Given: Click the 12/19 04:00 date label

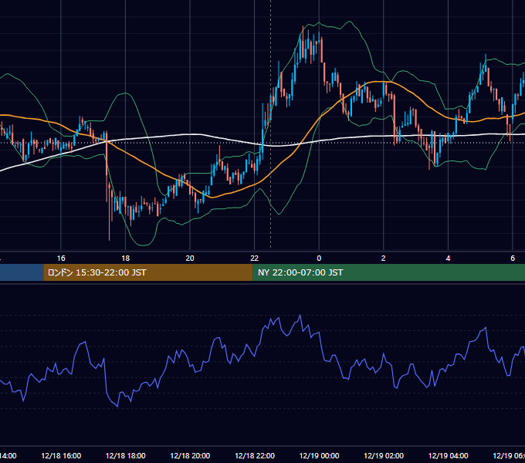Looking at the screenshot, I should (449, 455).
